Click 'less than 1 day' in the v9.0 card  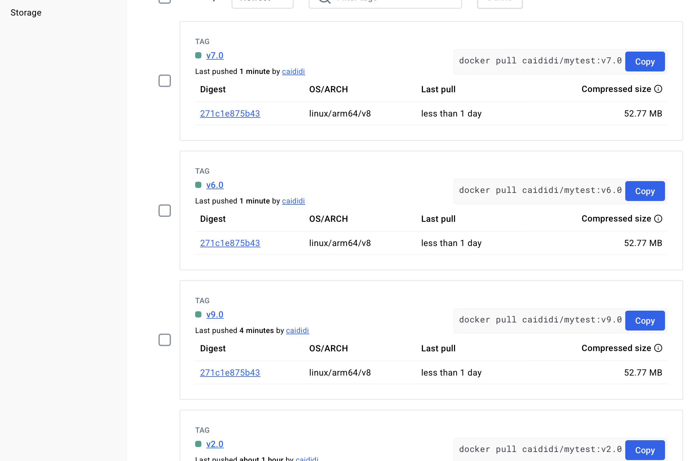click(x=451, y=372)
